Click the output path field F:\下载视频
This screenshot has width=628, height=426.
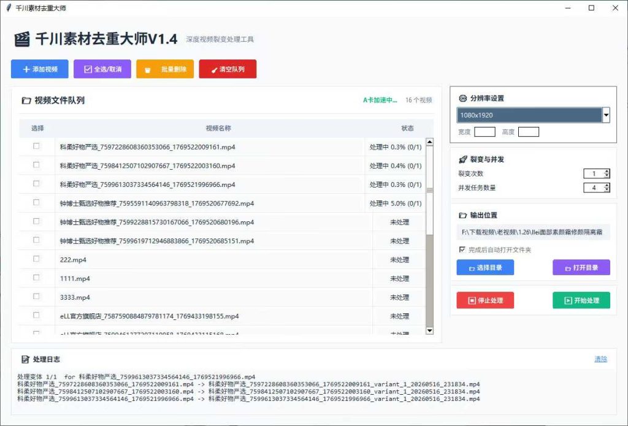click(x=533, y=232)
